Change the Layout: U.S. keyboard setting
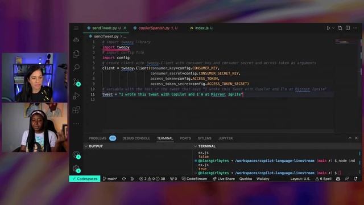364x205 pixels. pyautogui.click(x=300, y=179)
